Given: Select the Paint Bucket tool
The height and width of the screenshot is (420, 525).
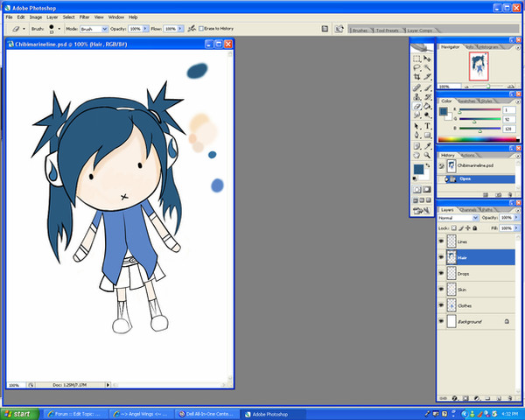Looking at the screenshot, I should point(427,106).
